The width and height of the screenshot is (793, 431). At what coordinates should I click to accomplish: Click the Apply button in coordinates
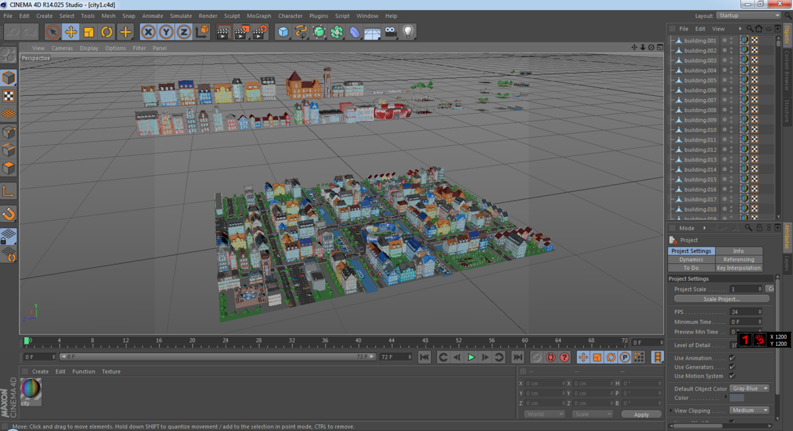pos(641,414)
